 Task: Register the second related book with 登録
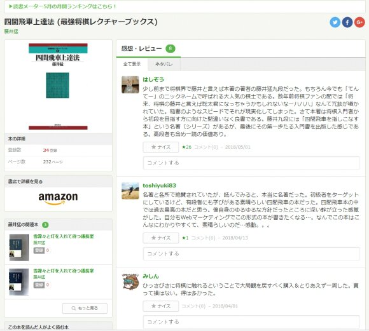point(39,285)
